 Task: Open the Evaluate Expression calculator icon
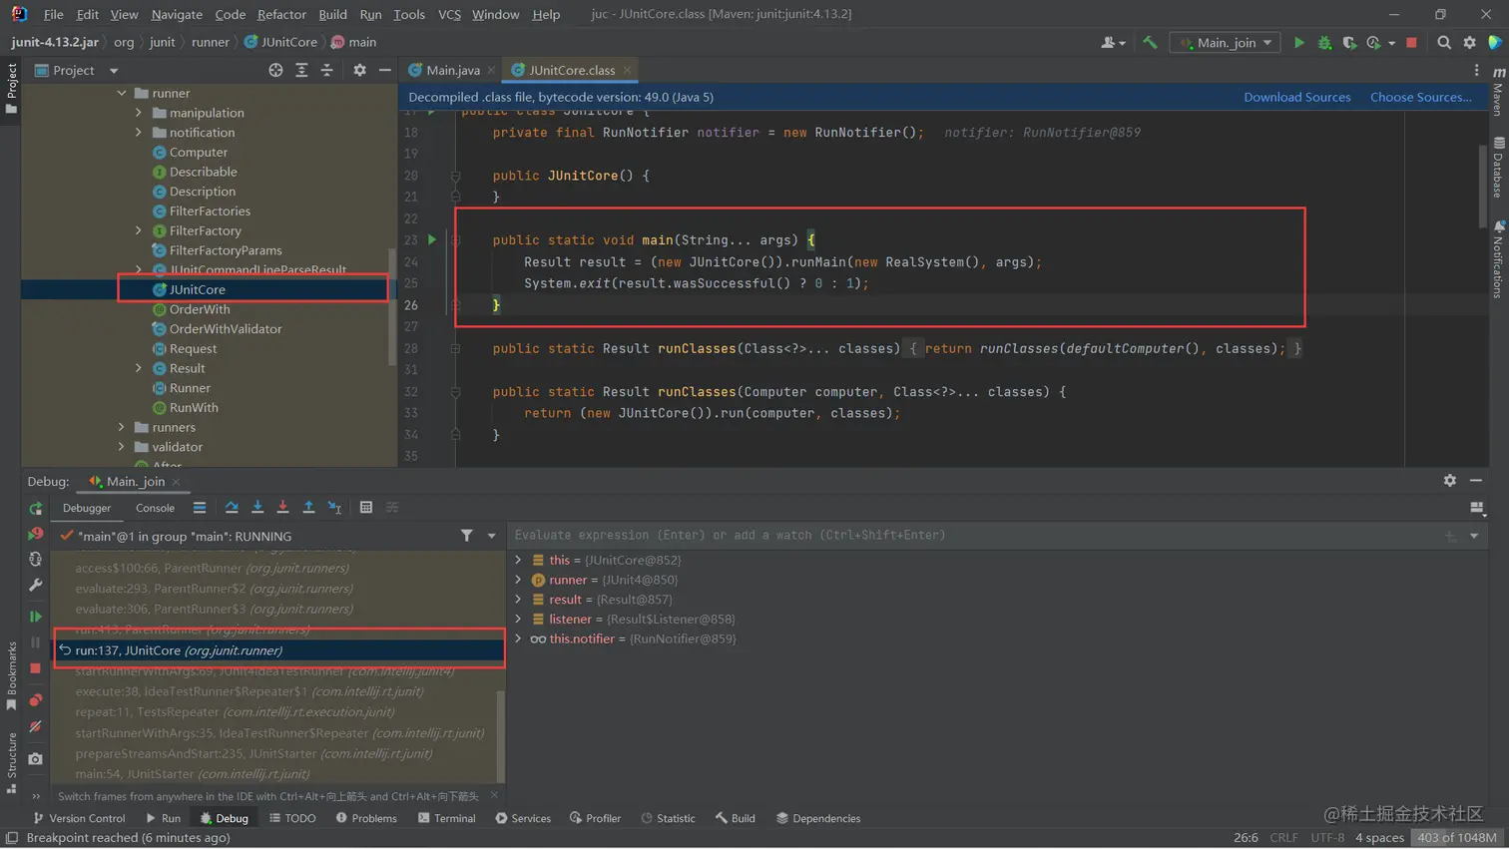pos(366,508)
